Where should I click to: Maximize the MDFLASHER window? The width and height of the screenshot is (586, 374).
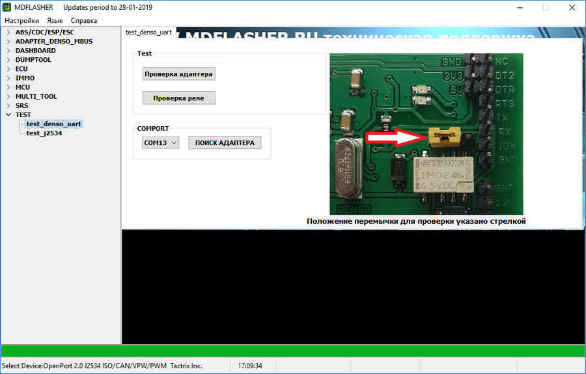coord(546,7)
